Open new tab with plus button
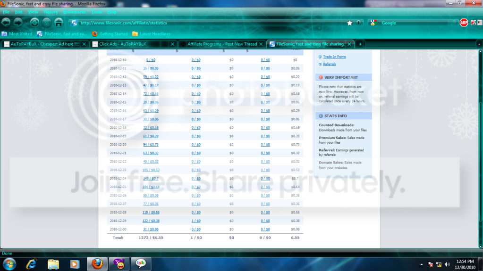Screen dimensions: 483x271 (360, 44)
